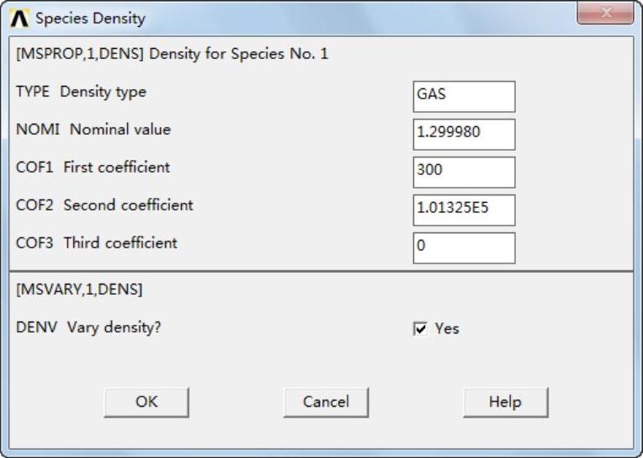
Task: Click the "DENV Vary density?" label
Action: pos(88,328)
